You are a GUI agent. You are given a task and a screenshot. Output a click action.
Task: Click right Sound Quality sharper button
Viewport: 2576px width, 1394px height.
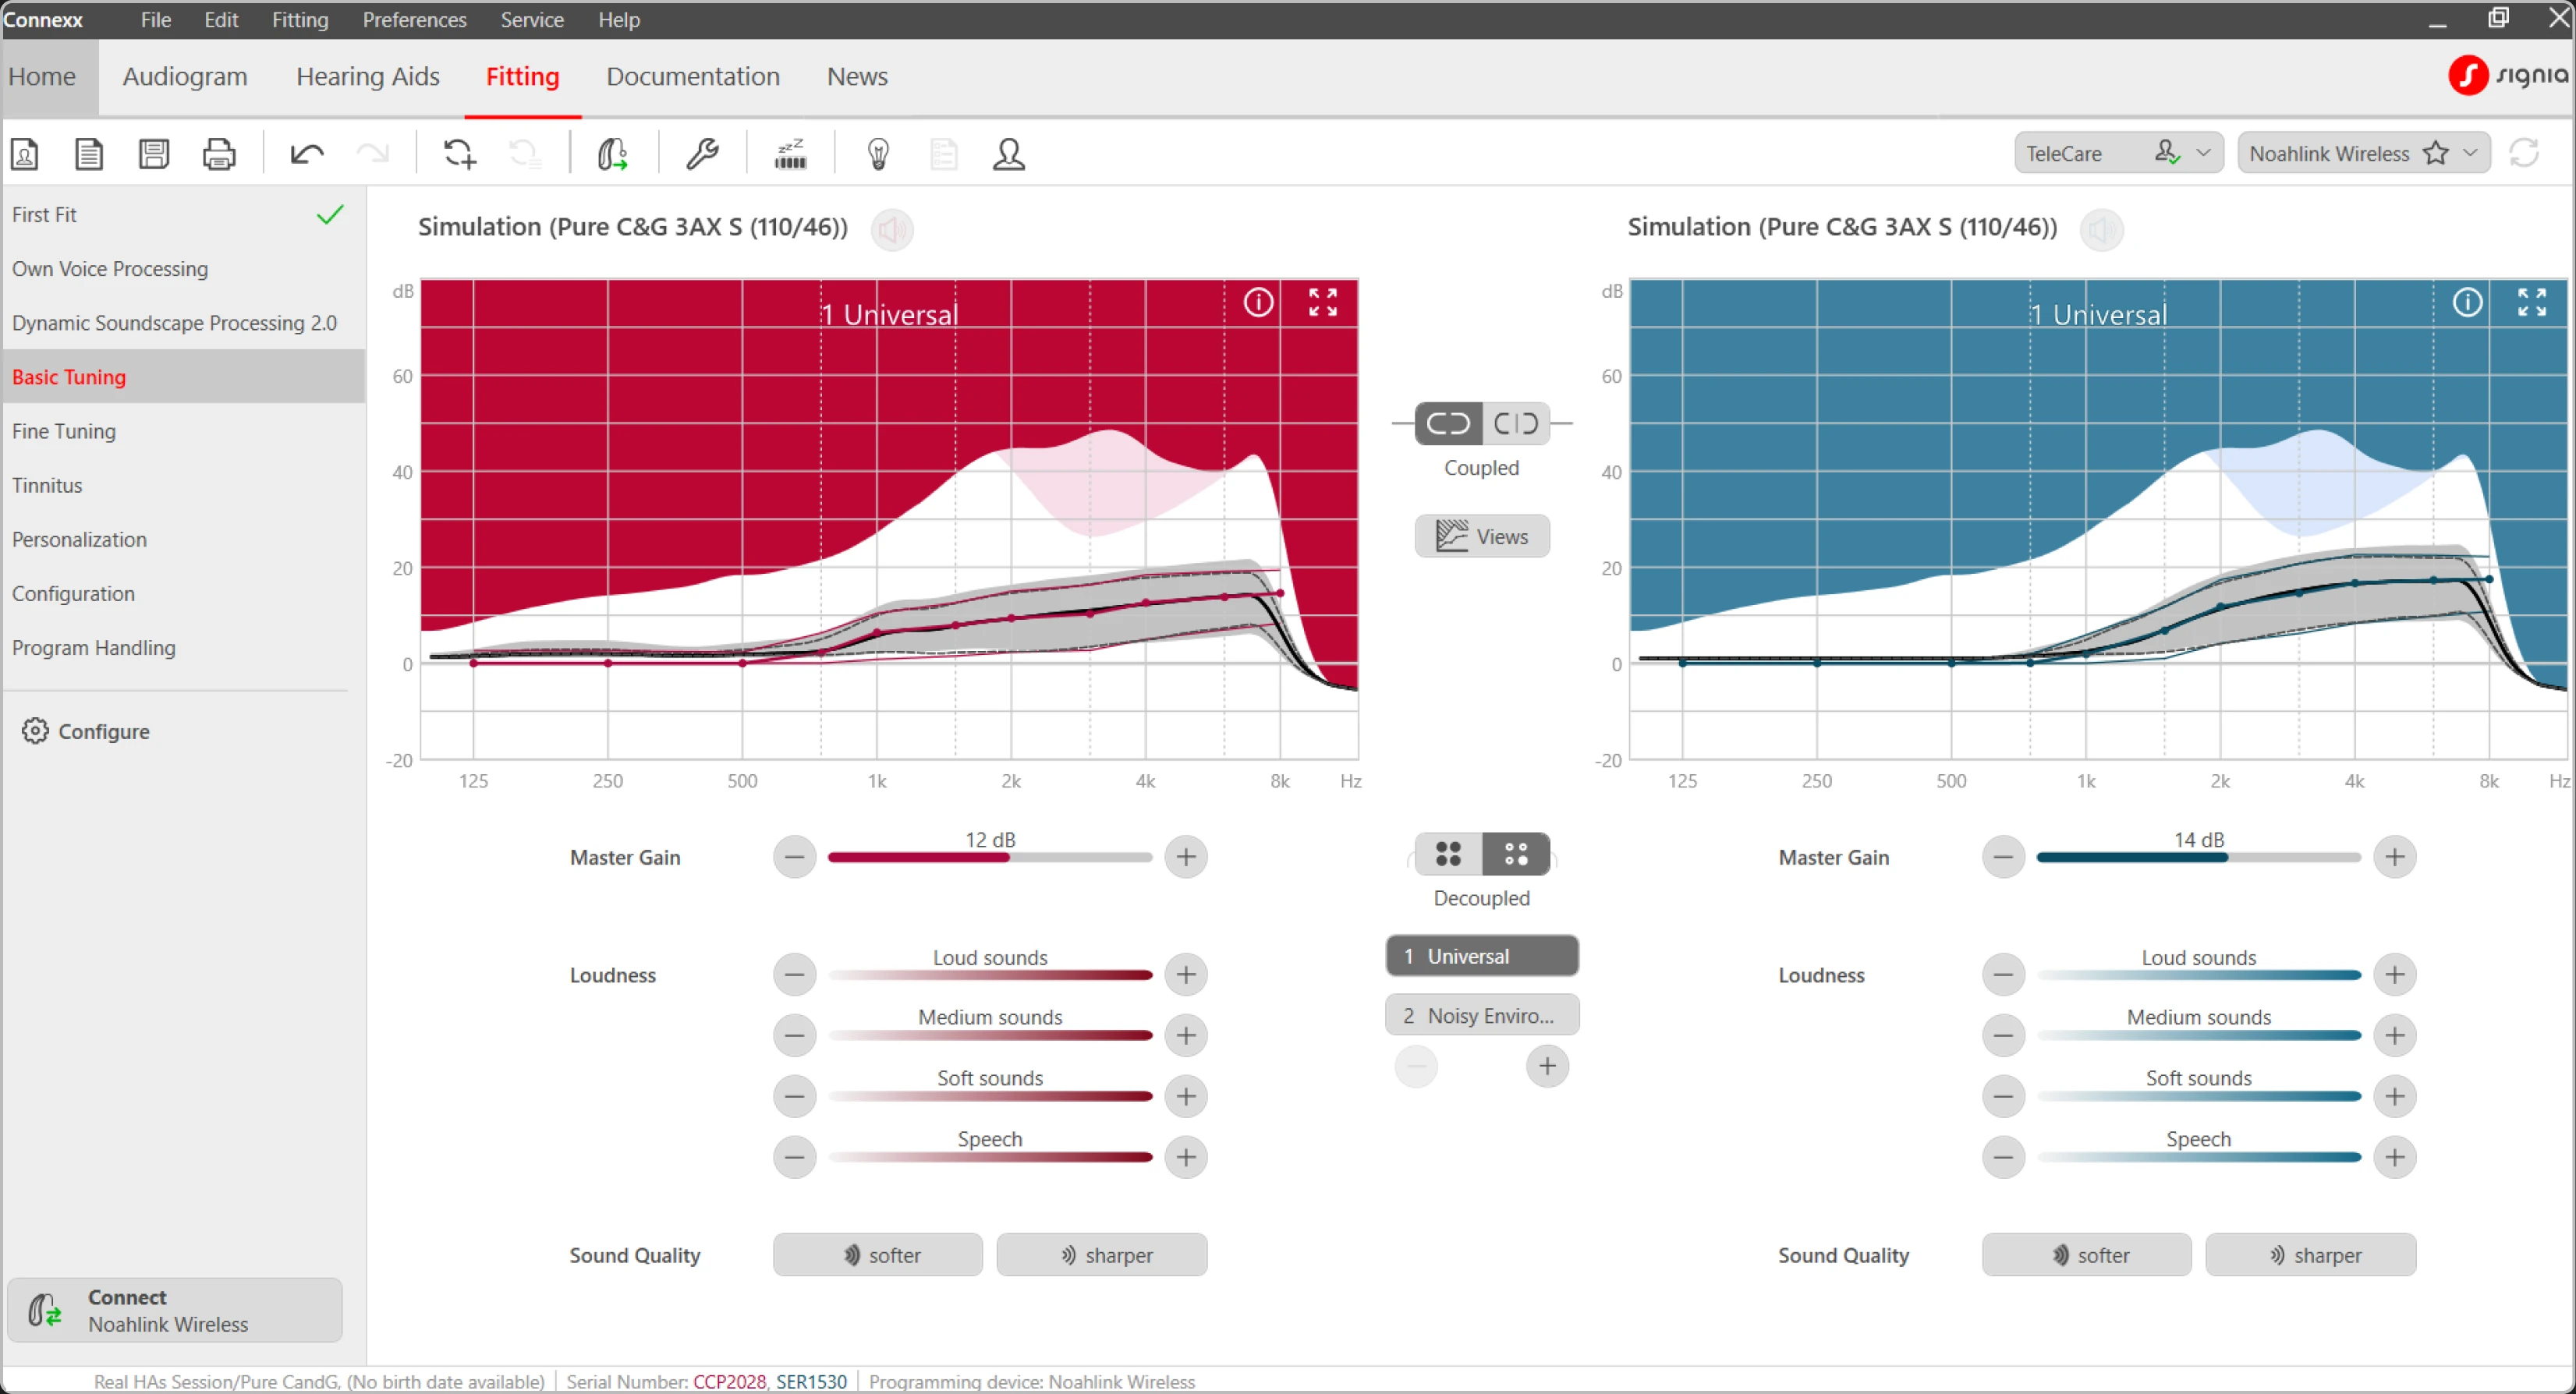click(2311, 1256)
